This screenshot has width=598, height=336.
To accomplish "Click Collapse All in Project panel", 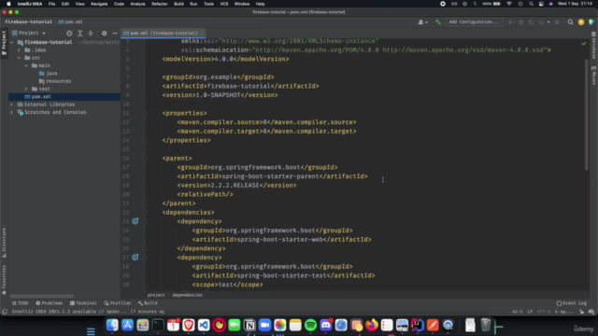I will [x=91, y=34].
